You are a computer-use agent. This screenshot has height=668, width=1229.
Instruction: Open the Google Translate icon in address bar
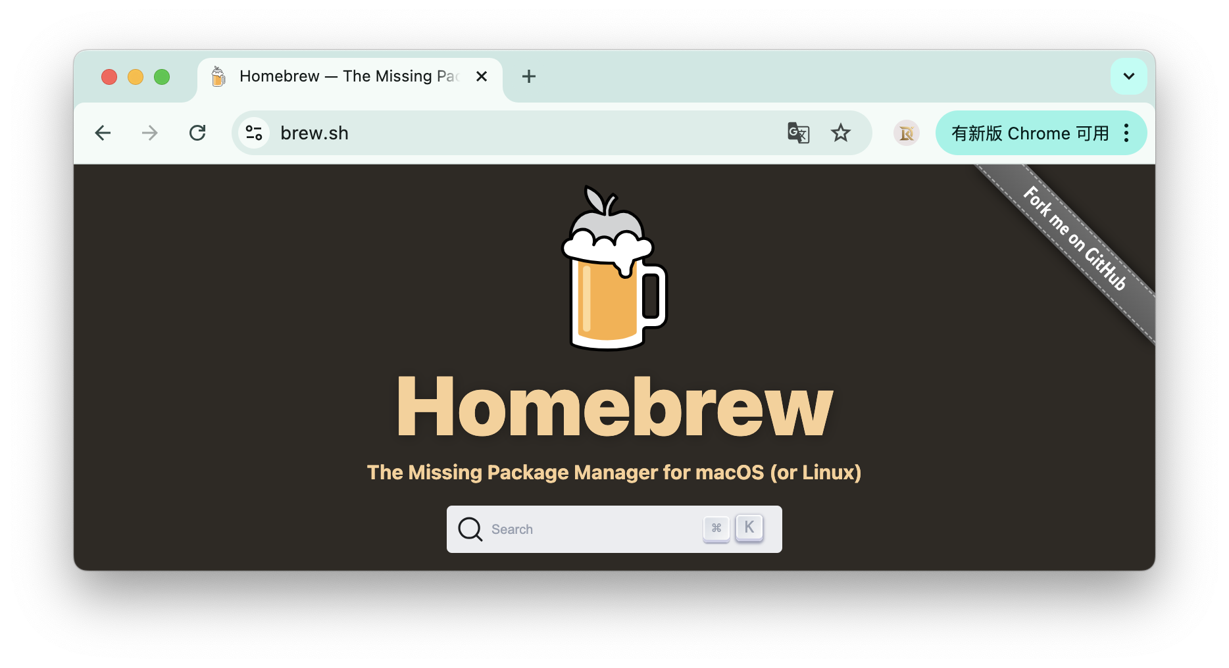798,133
